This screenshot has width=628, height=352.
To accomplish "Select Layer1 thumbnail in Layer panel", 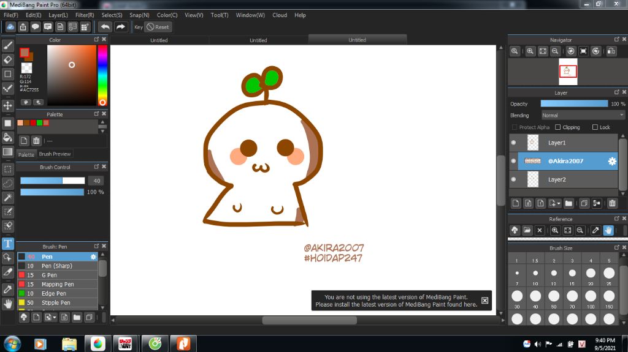I will [x=533, y=143].
